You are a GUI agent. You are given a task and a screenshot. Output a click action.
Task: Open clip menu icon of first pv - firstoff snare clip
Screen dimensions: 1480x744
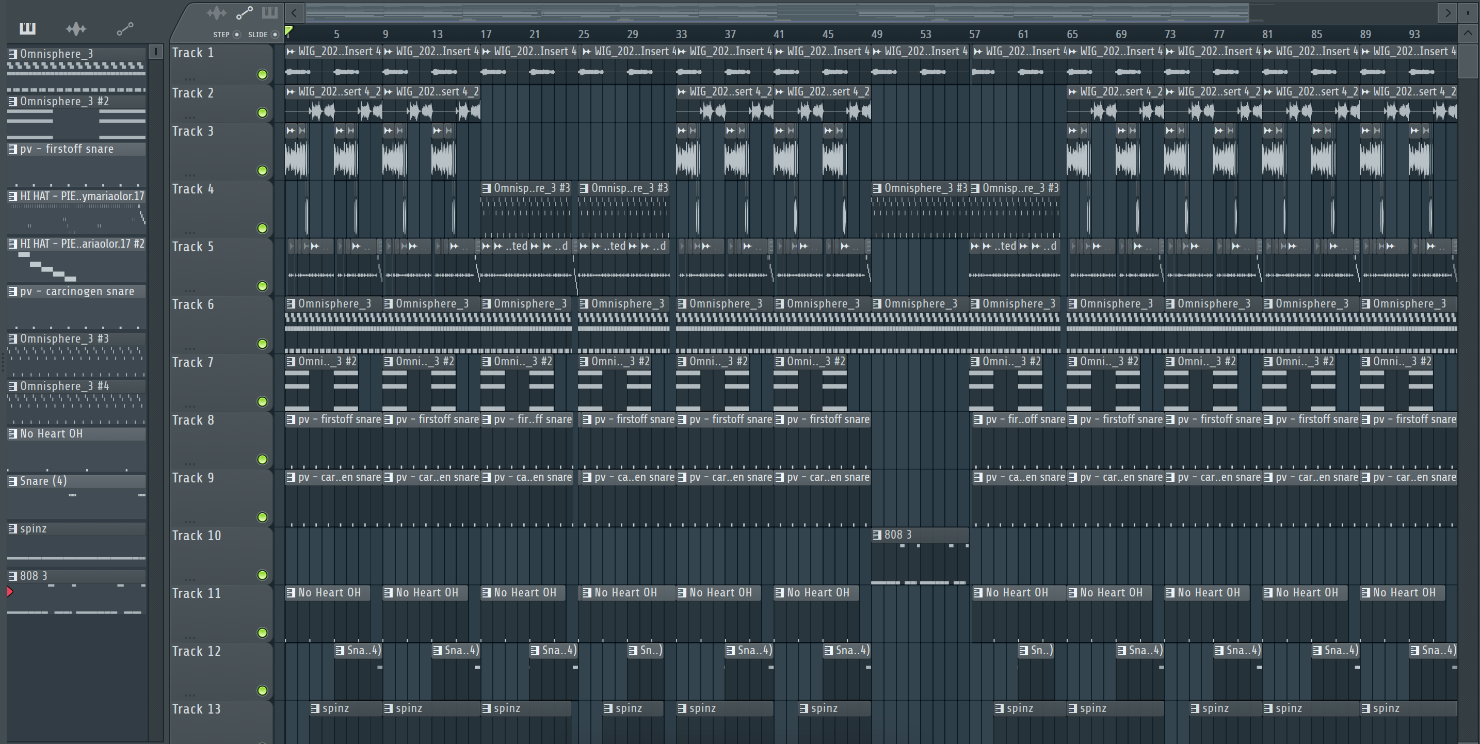[x=291, y=419]
